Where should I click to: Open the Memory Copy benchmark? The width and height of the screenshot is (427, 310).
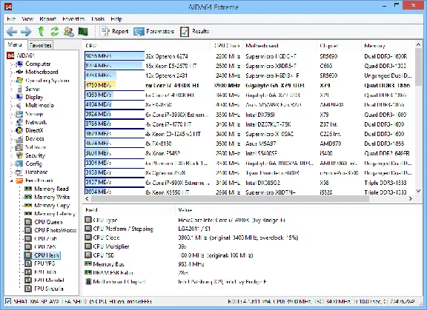coord(47,206)
